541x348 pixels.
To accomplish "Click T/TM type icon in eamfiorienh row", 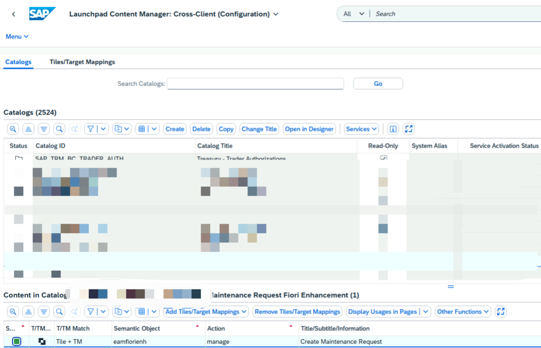I will tap(42, 341).
